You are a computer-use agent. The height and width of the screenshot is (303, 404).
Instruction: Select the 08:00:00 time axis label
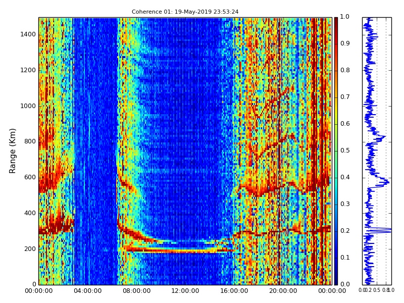coord(136,291)
